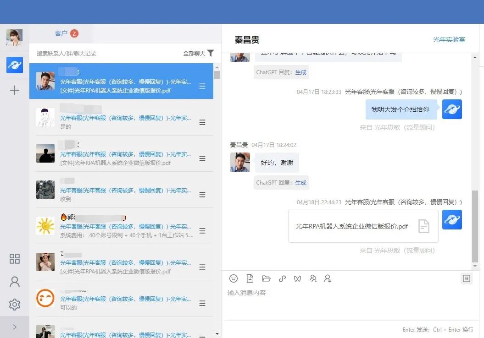Click the link icon in message toolbar
Viewport: 484px width, 338px height.
click(x=282, y=278)
